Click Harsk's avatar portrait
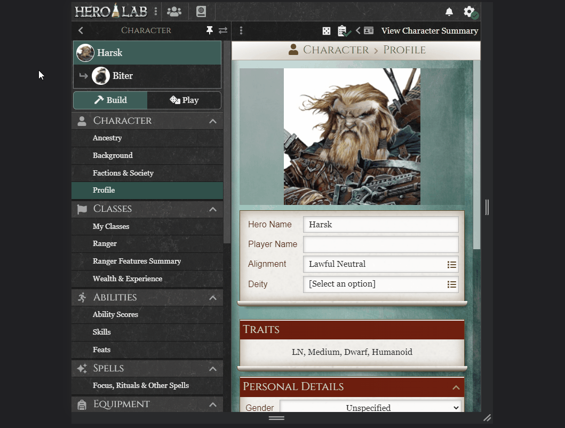Screen dimensions: 565x428 click(85, 53)
